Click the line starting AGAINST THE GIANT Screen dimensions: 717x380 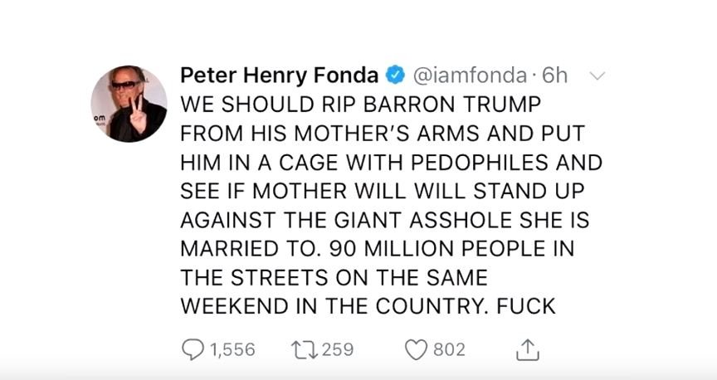[385, 220]
